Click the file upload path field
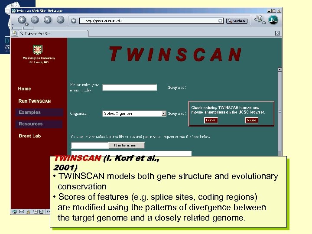The height and width of the screenshot is (234, 312). (90, 145)
